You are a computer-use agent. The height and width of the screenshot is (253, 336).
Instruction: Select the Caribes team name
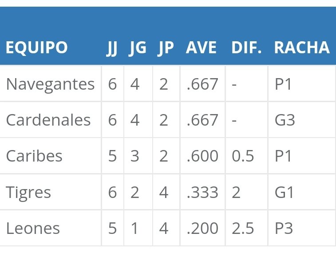click(34, 156)
